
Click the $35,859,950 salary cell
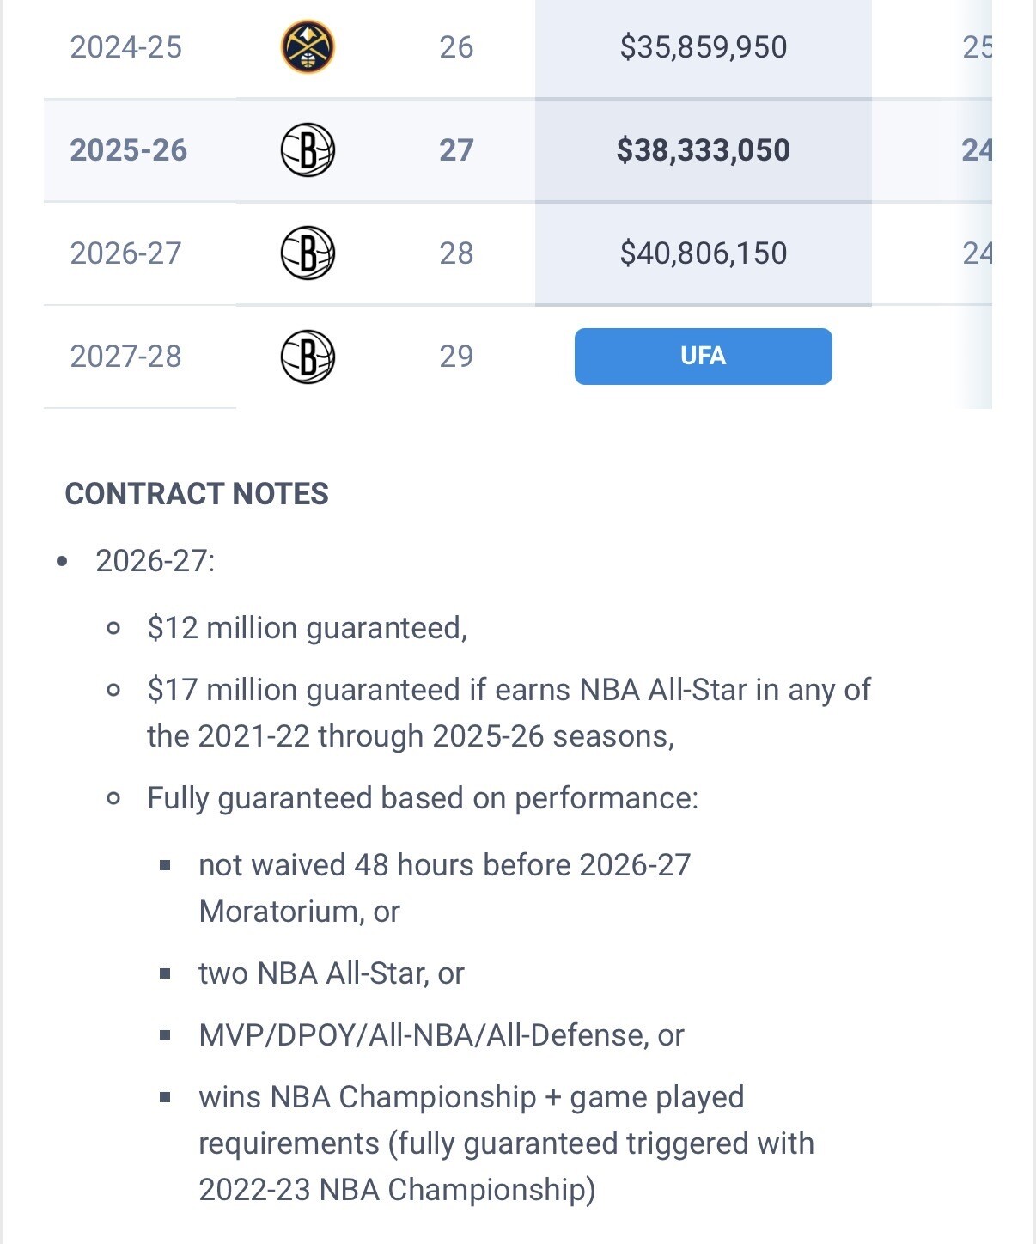point(704,47)
